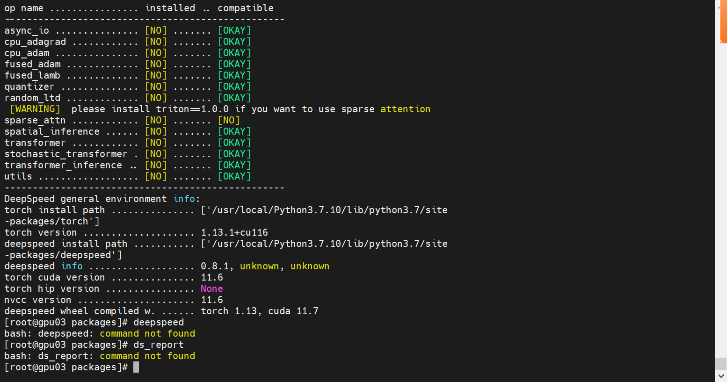
Task: Select the deepspeed info 0.8.1 text
Action: [x=213, y=266]
